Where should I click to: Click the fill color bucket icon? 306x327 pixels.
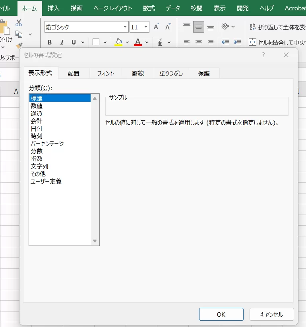tap(118, 42)
